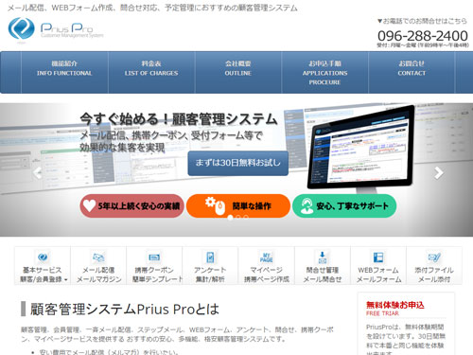473x355 pixels.
Task: Select the アンケート survey icon
Action: click(x=210, y=257)
